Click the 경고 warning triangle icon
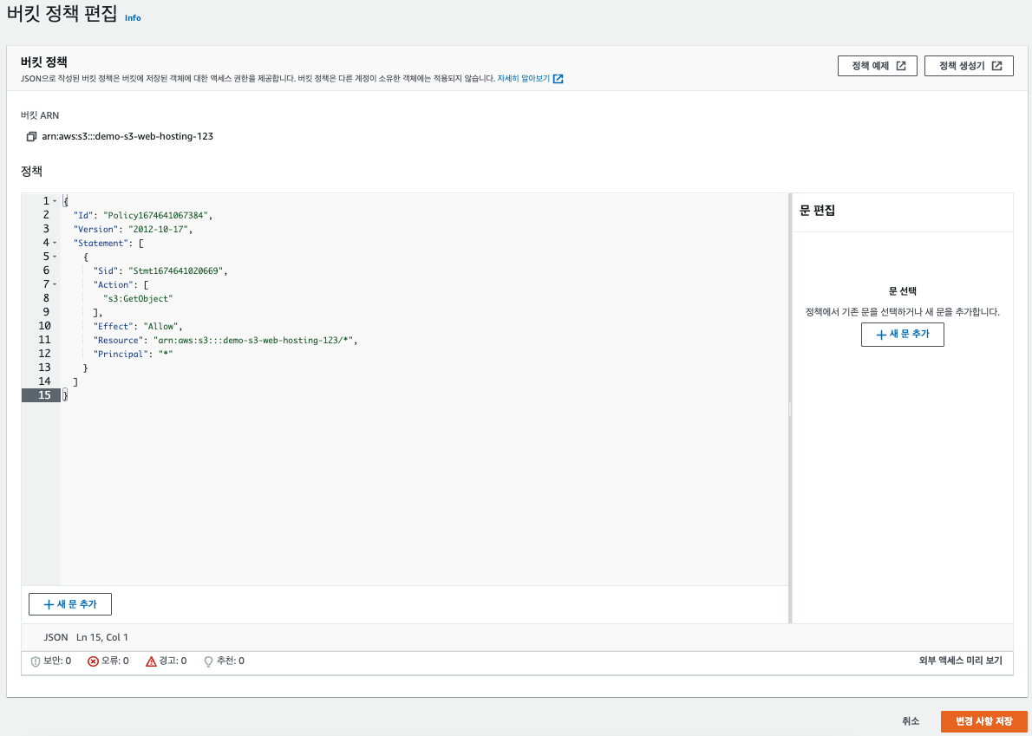 point(151,661)
